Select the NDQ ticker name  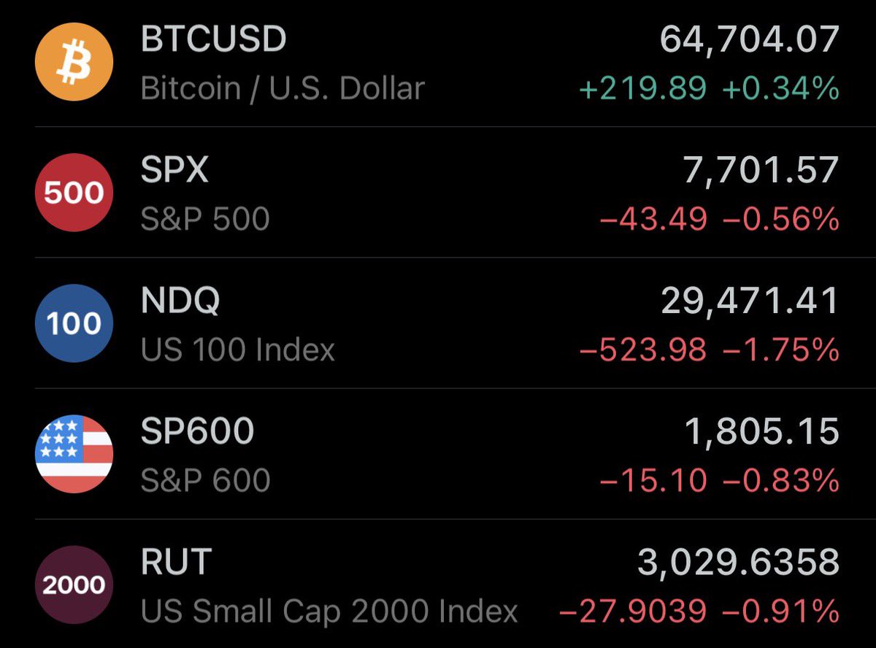coord(180,301)
